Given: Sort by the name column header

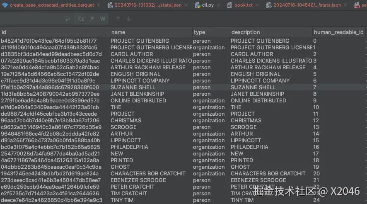Looking at the screenshot, I should click(151, 32).
